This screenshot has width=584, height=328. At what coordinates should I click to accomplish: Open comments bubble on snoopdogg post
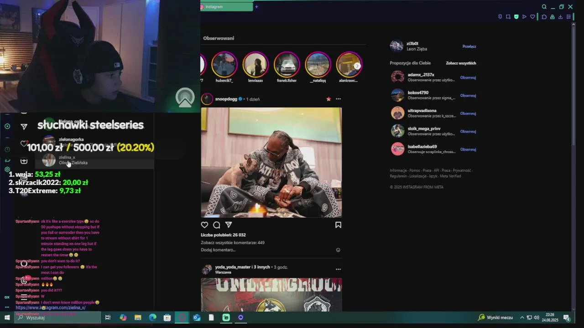pos(217,225)
